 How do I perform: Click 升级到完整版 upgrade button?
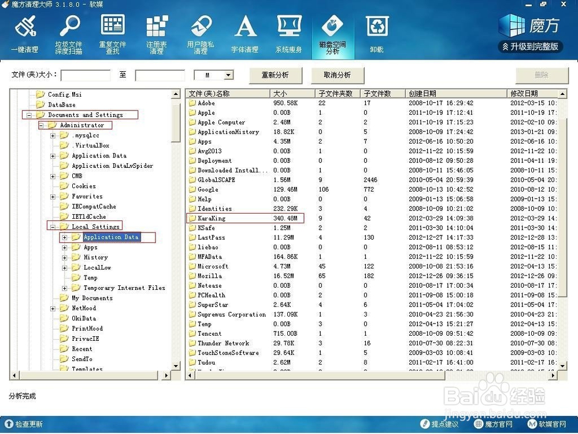click(531, 46)
